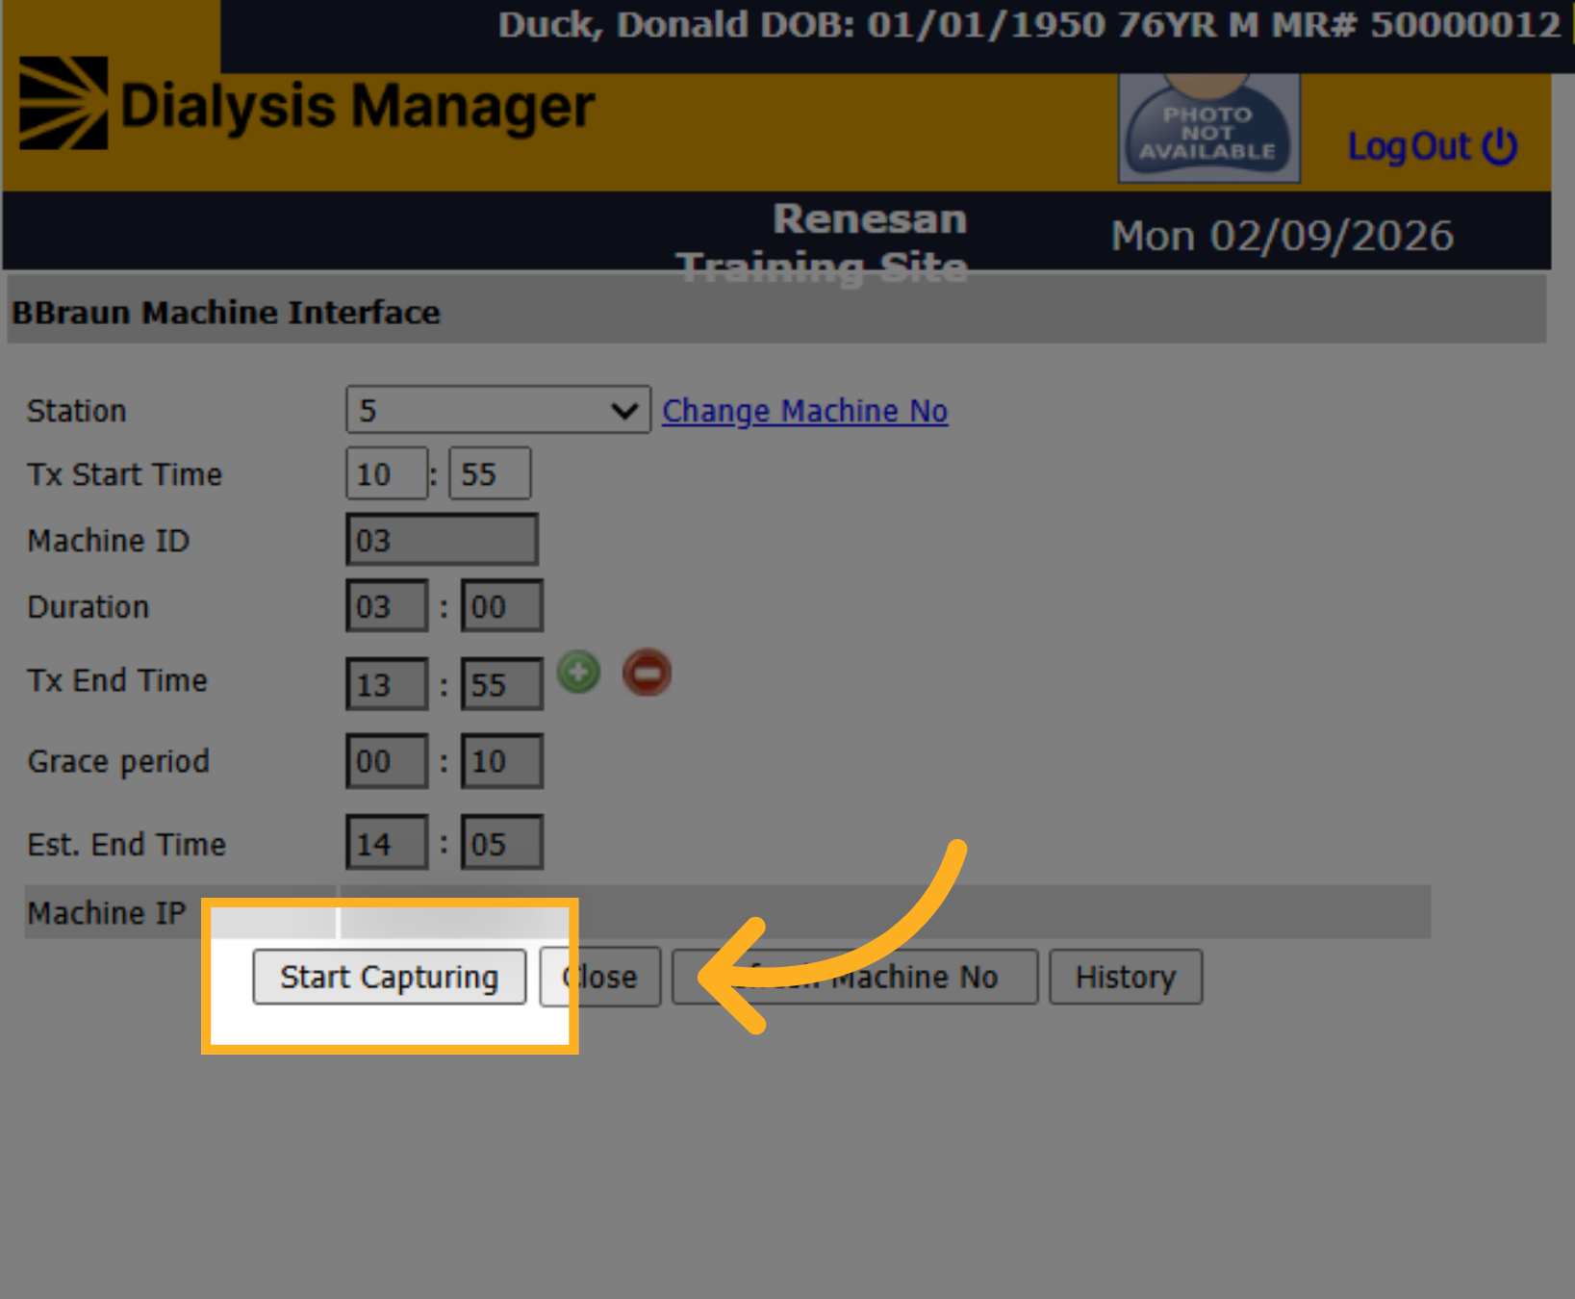Click the Est. End Time hour field
Image resolution: width=1575 pixels, height=1299 pixels.
387,843
